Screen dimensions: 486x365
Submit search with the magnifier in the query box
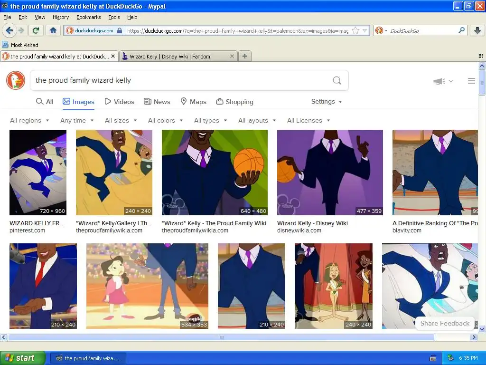pyautogui.click(x=337, y=80)
